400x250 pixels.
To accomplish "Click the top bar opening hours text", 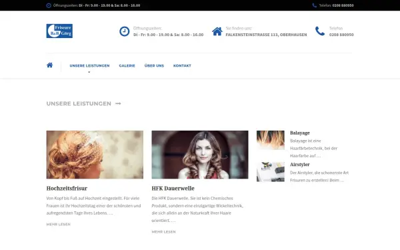I will coord(97,5).
